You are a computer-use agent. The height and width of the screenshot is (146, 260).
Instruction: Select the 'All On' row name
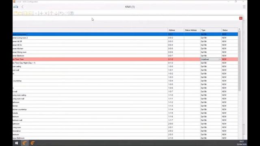click(17, 45)
